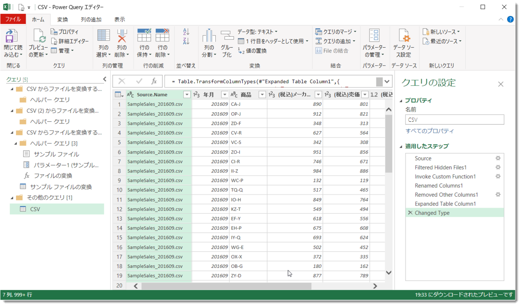521x306 pixels.
Task: Open the Append Queries (クエリの追加) dropdown
Action: [x=335, y=41]
